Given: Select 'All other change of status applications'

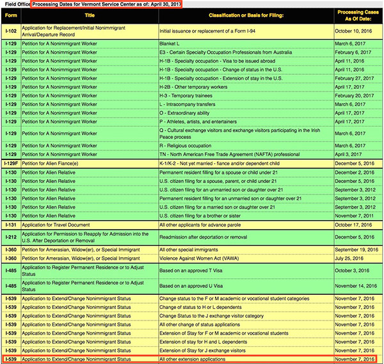Looking at the screenshot, I should coord(200,324).
